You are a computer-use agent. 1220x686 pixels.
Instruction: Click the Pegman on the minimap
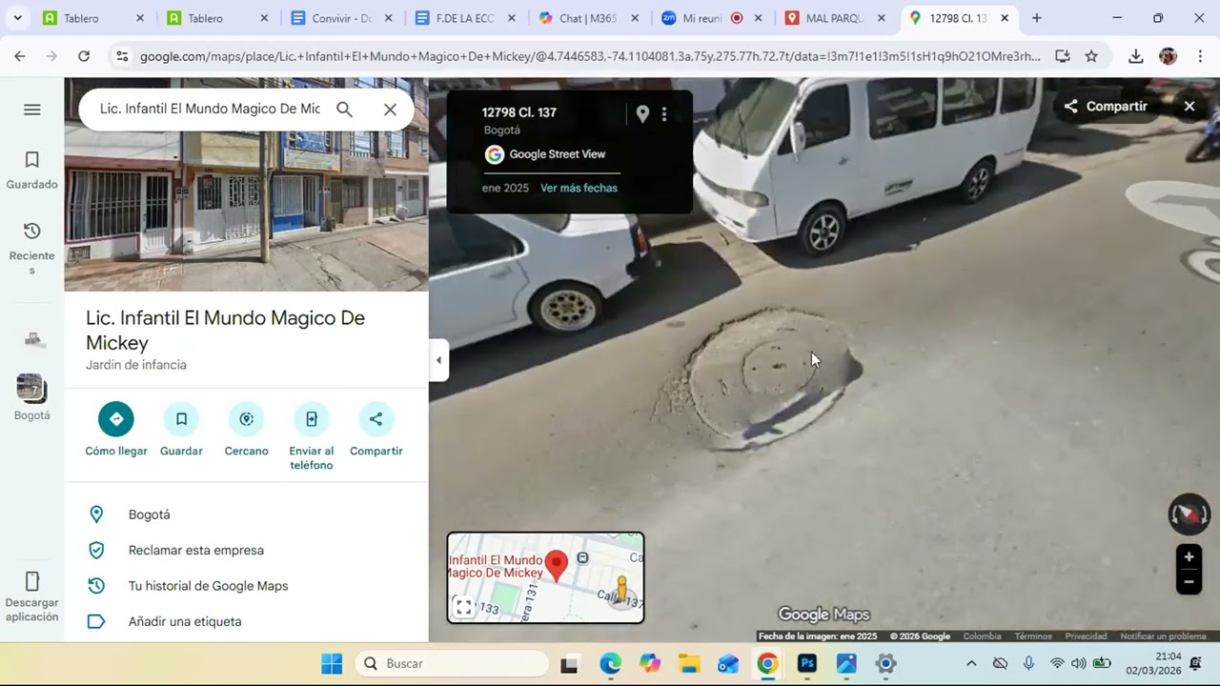(622, 590)
